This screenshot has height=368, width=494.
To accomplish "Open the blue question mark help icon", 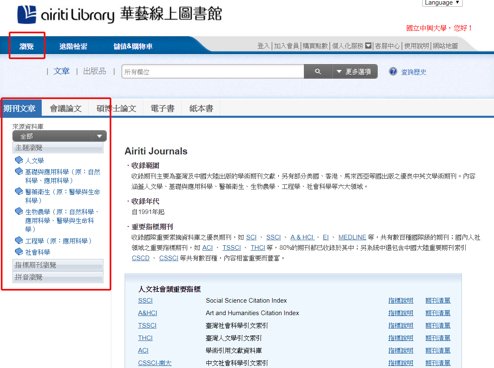I will click(393, 72).
